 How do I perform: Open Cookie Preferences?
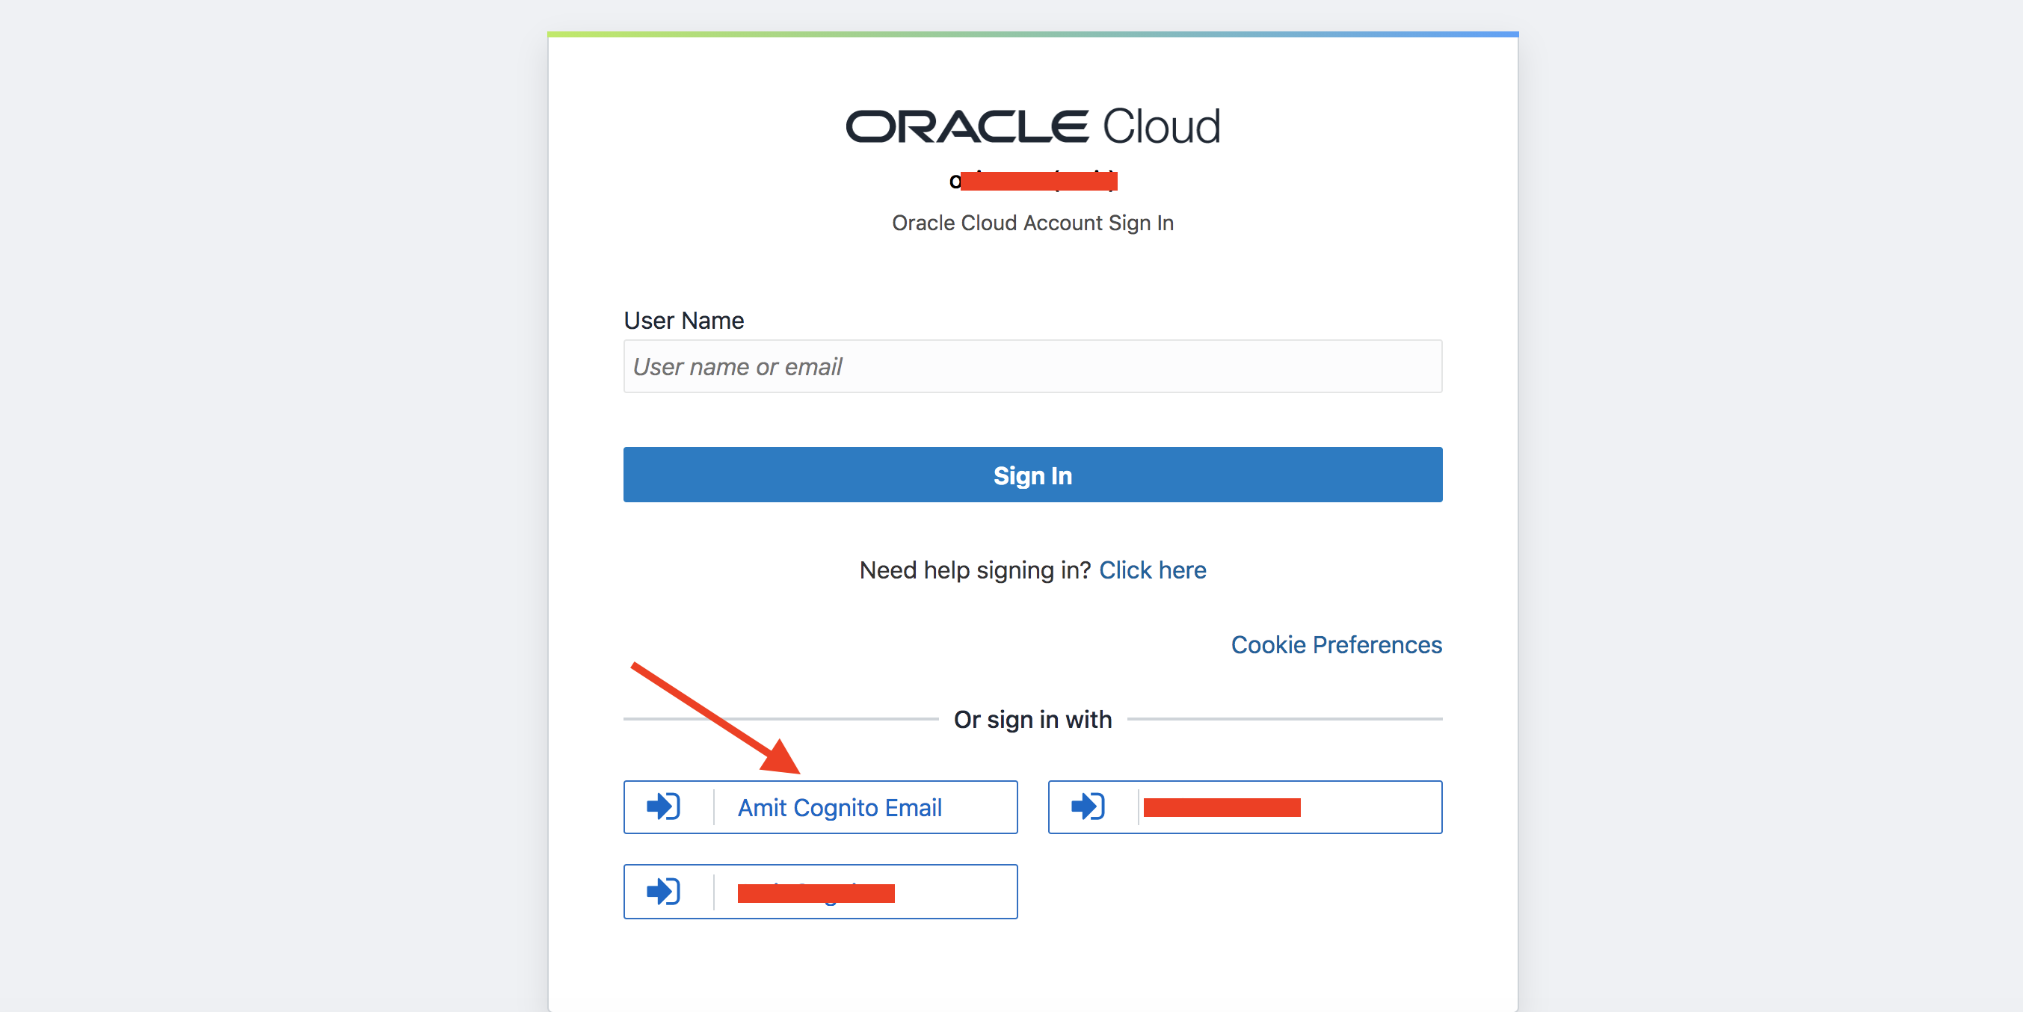(x=1336, y=644)
